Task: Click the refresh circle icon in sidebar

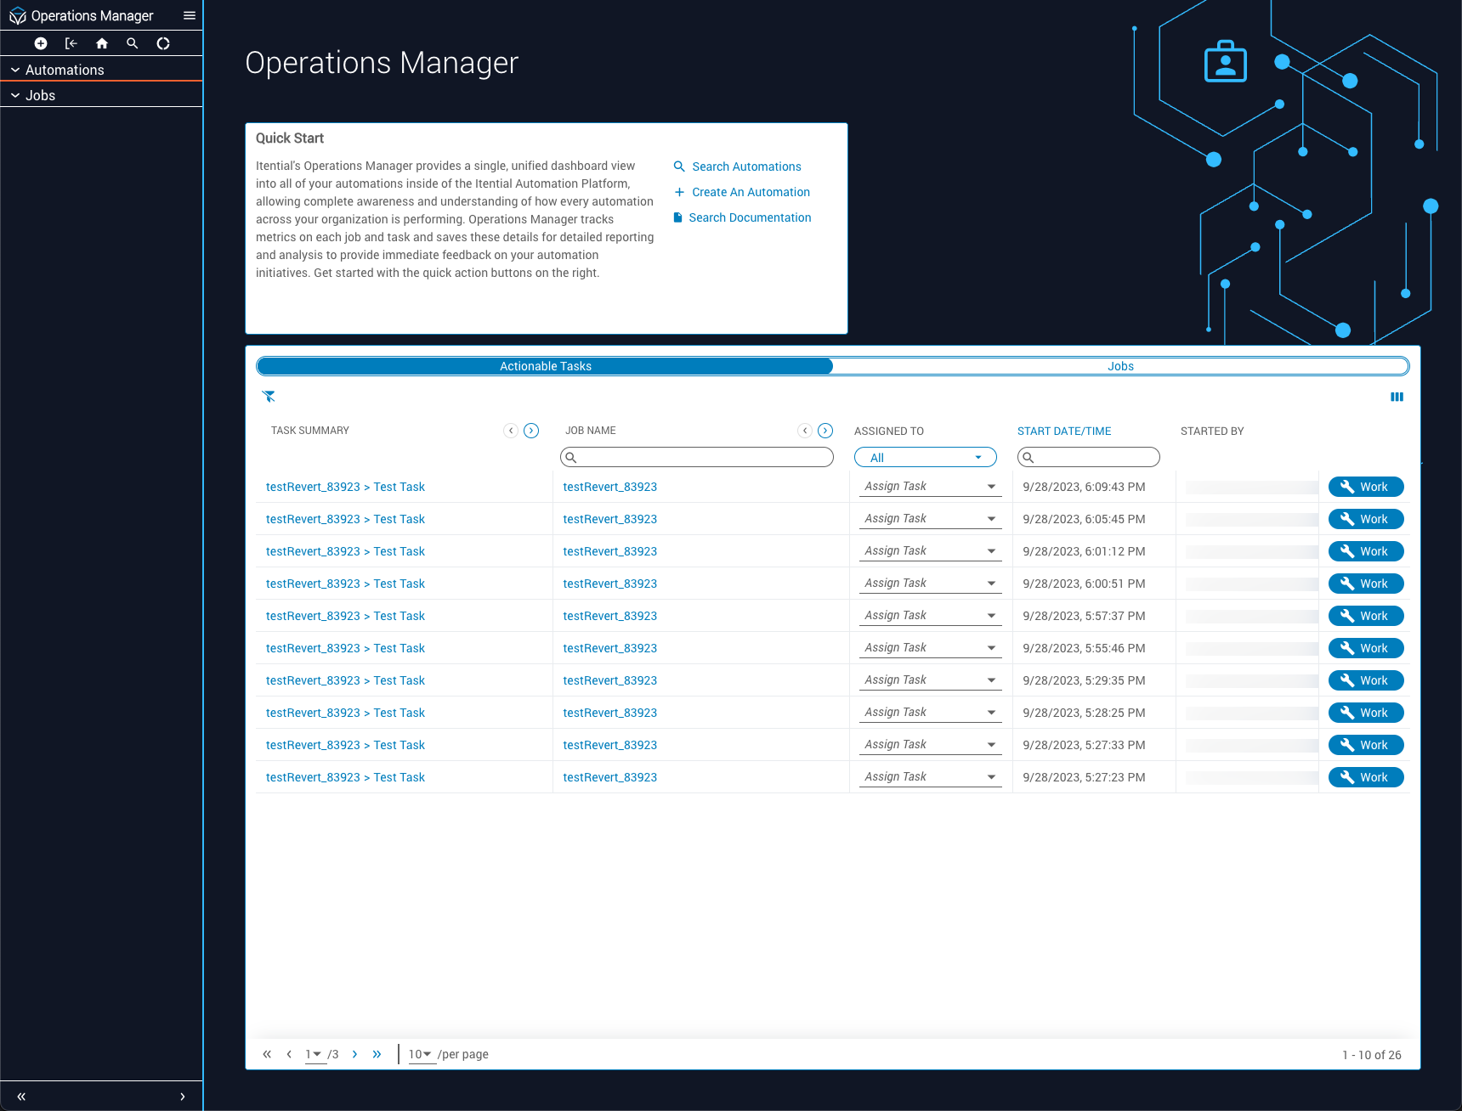Action: click(x=163, y=43)
